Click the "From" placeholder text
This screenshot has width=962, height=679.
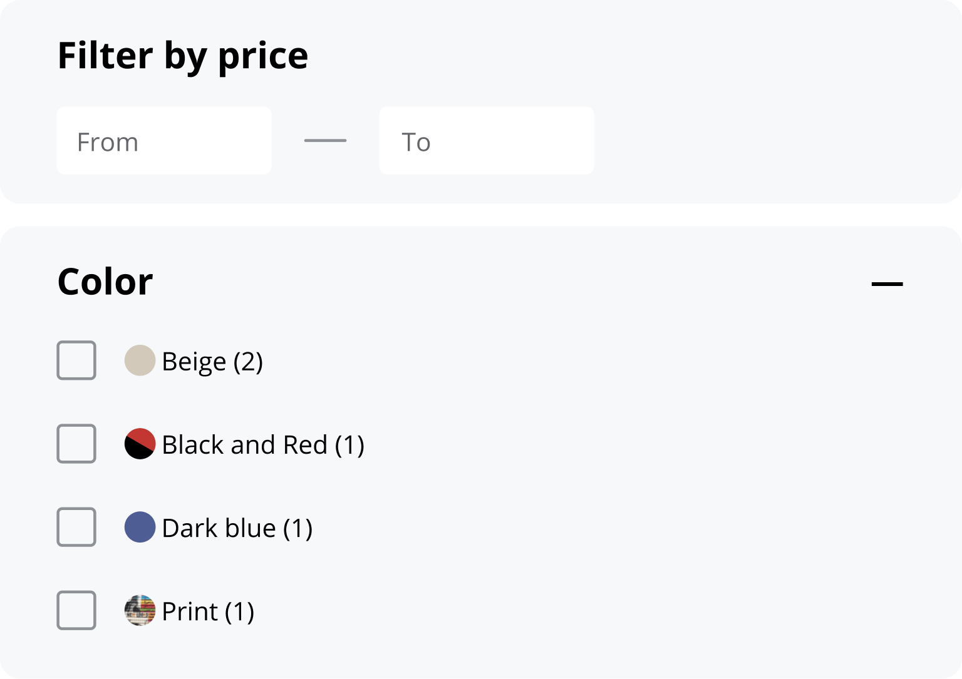pos(108,143)
